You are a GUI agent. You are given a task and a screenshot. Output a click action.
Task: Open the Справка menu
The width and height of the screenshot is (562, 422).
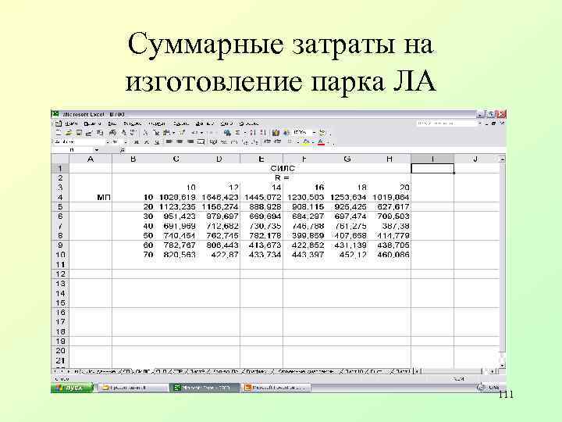249,123
